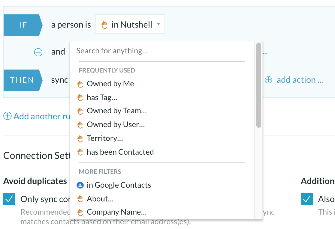Open the 'in Nutshell' condition dropdown
This screenshot has height=229, width=335.
[130, 24]
